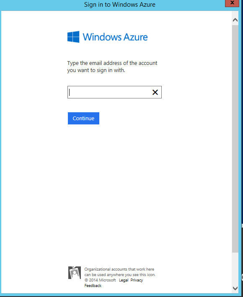
Task: Click the 'Type the email address' instruction text
Action: point(112,63)
